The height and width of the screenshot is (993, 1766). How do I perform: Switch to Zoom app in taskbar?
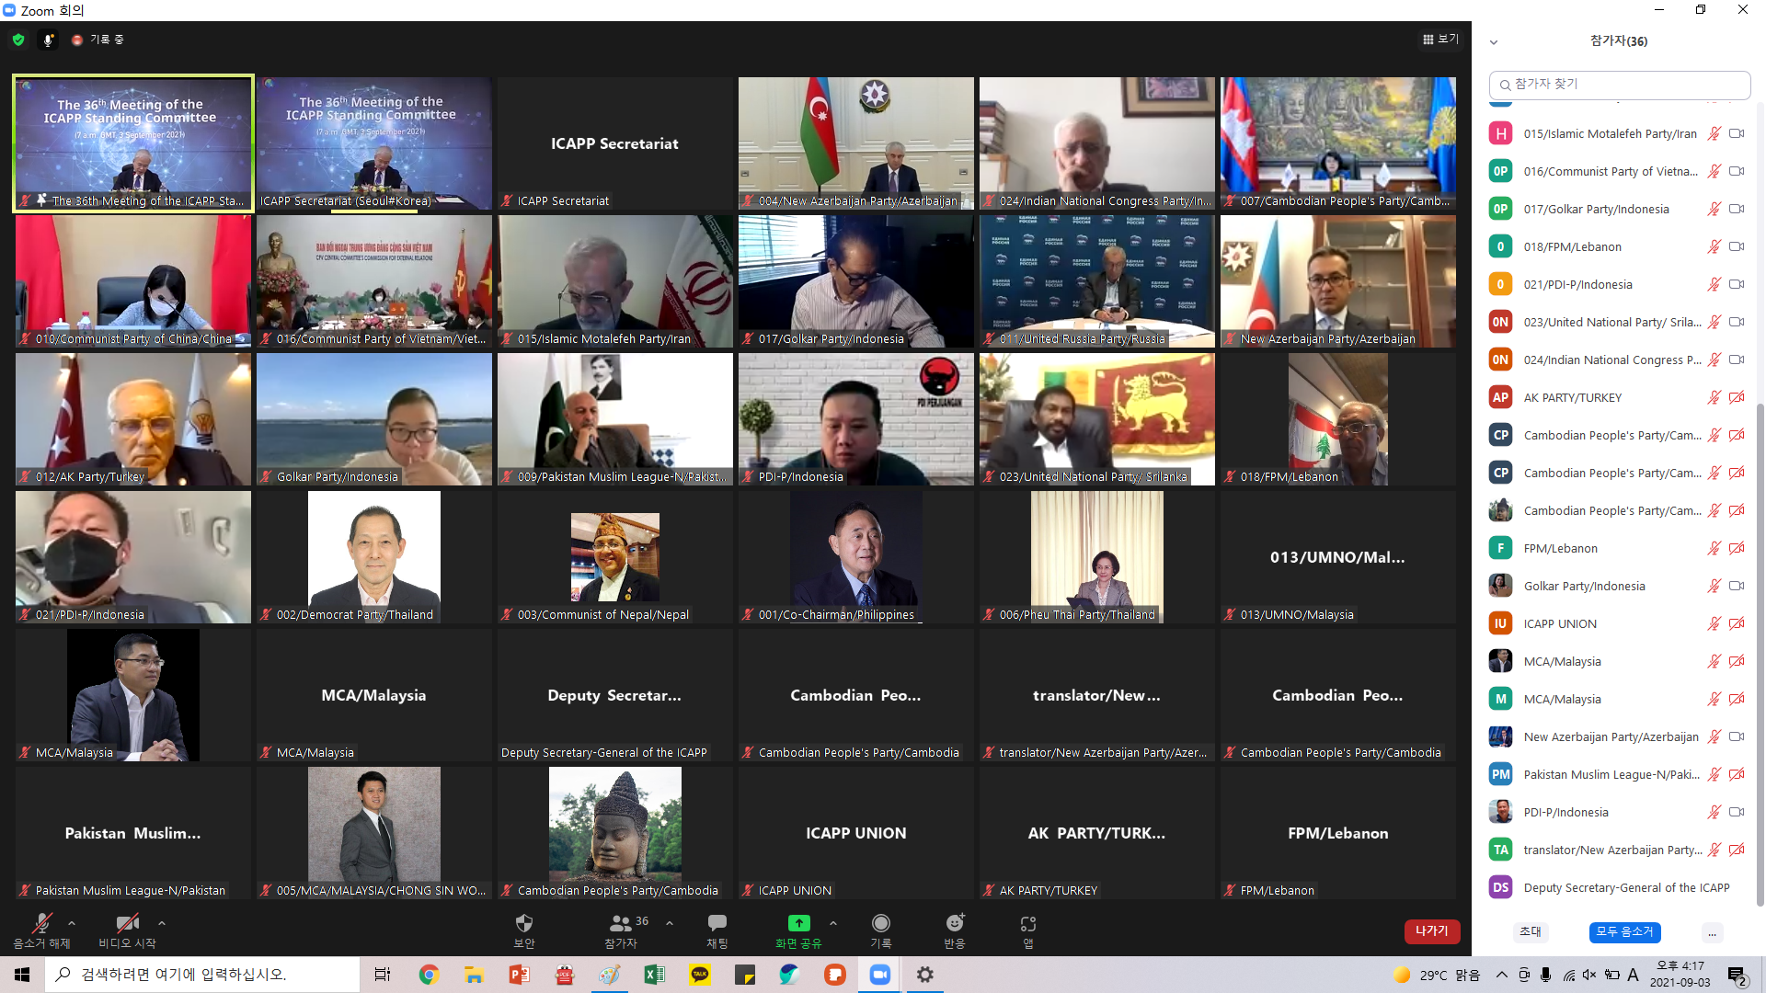(880, 975)
